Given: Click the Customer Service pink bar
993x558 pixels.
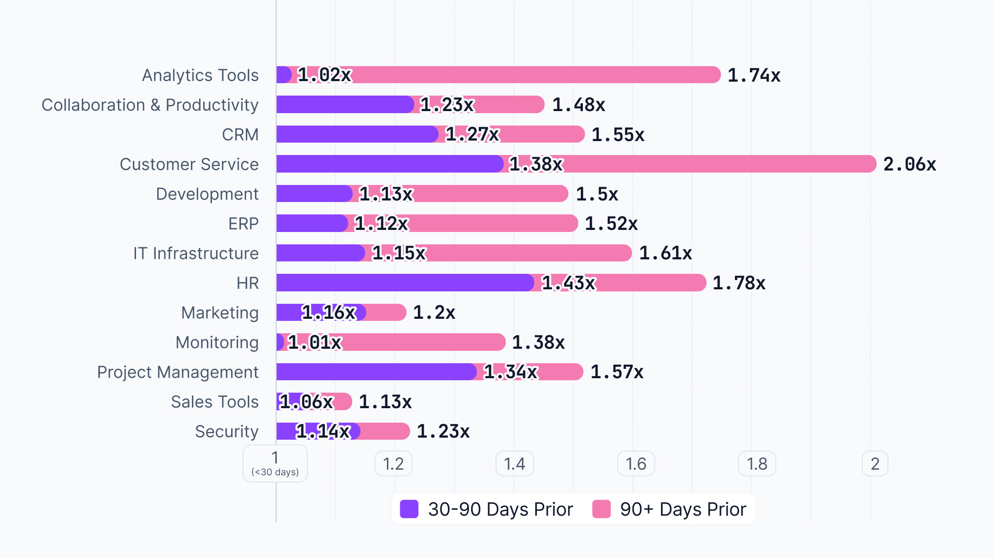Looking at the screenshot, I should tap(719, 164).
